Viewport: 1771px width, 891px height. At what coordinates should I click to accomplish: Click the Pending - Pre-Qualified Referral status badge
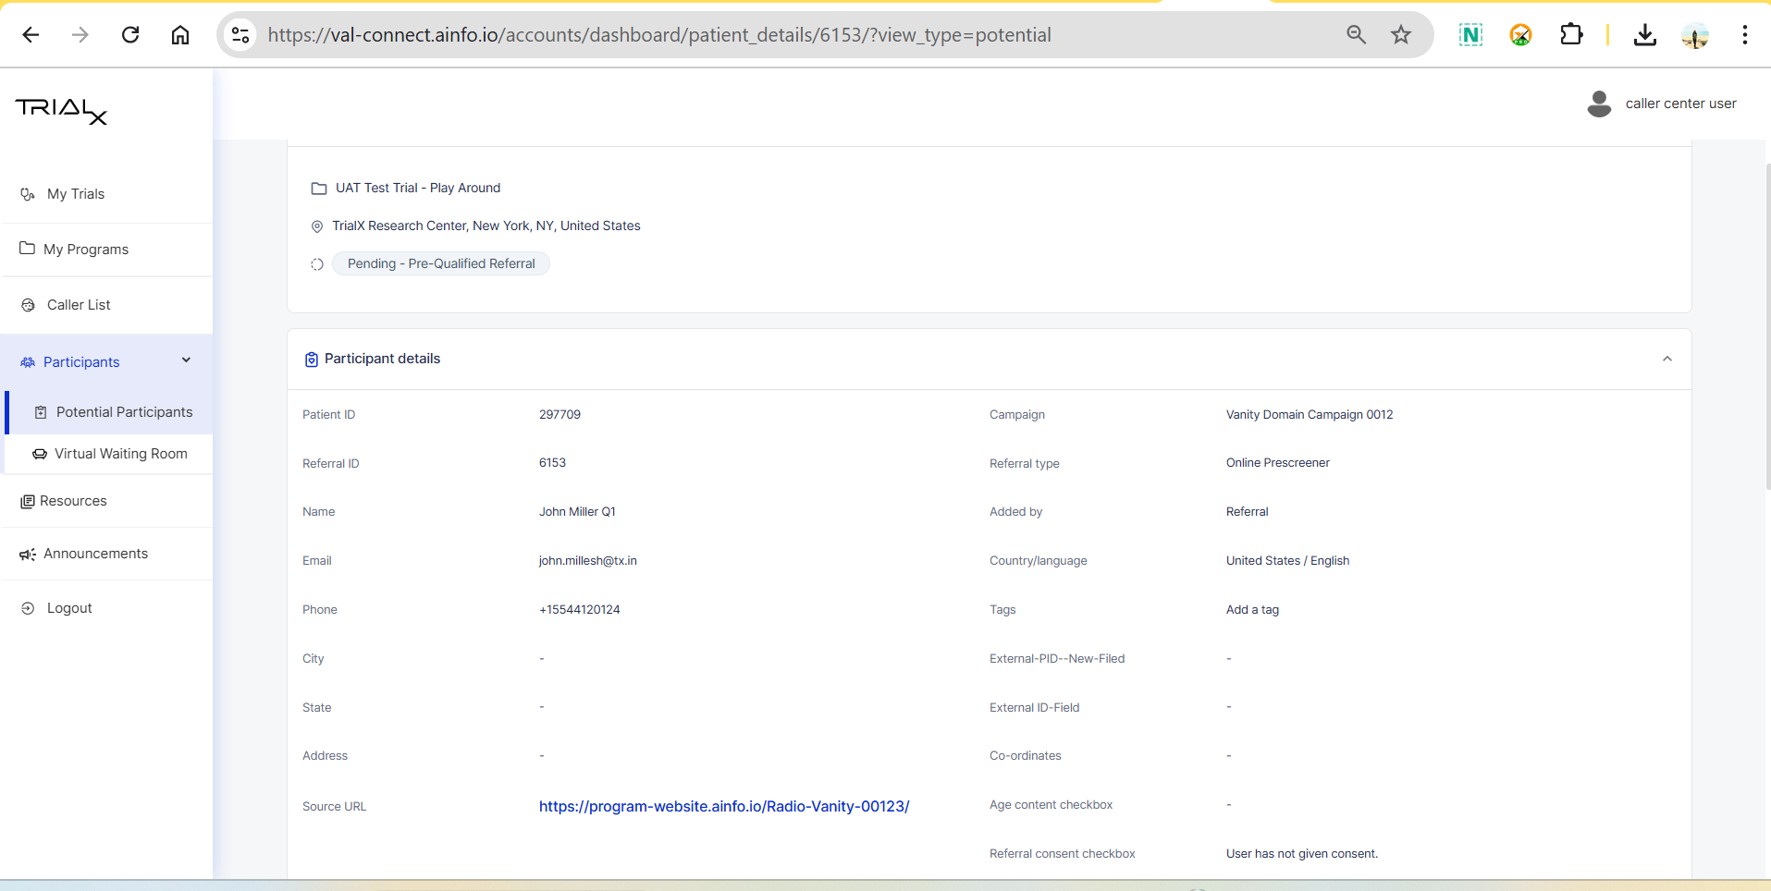[x=441, y=263]
